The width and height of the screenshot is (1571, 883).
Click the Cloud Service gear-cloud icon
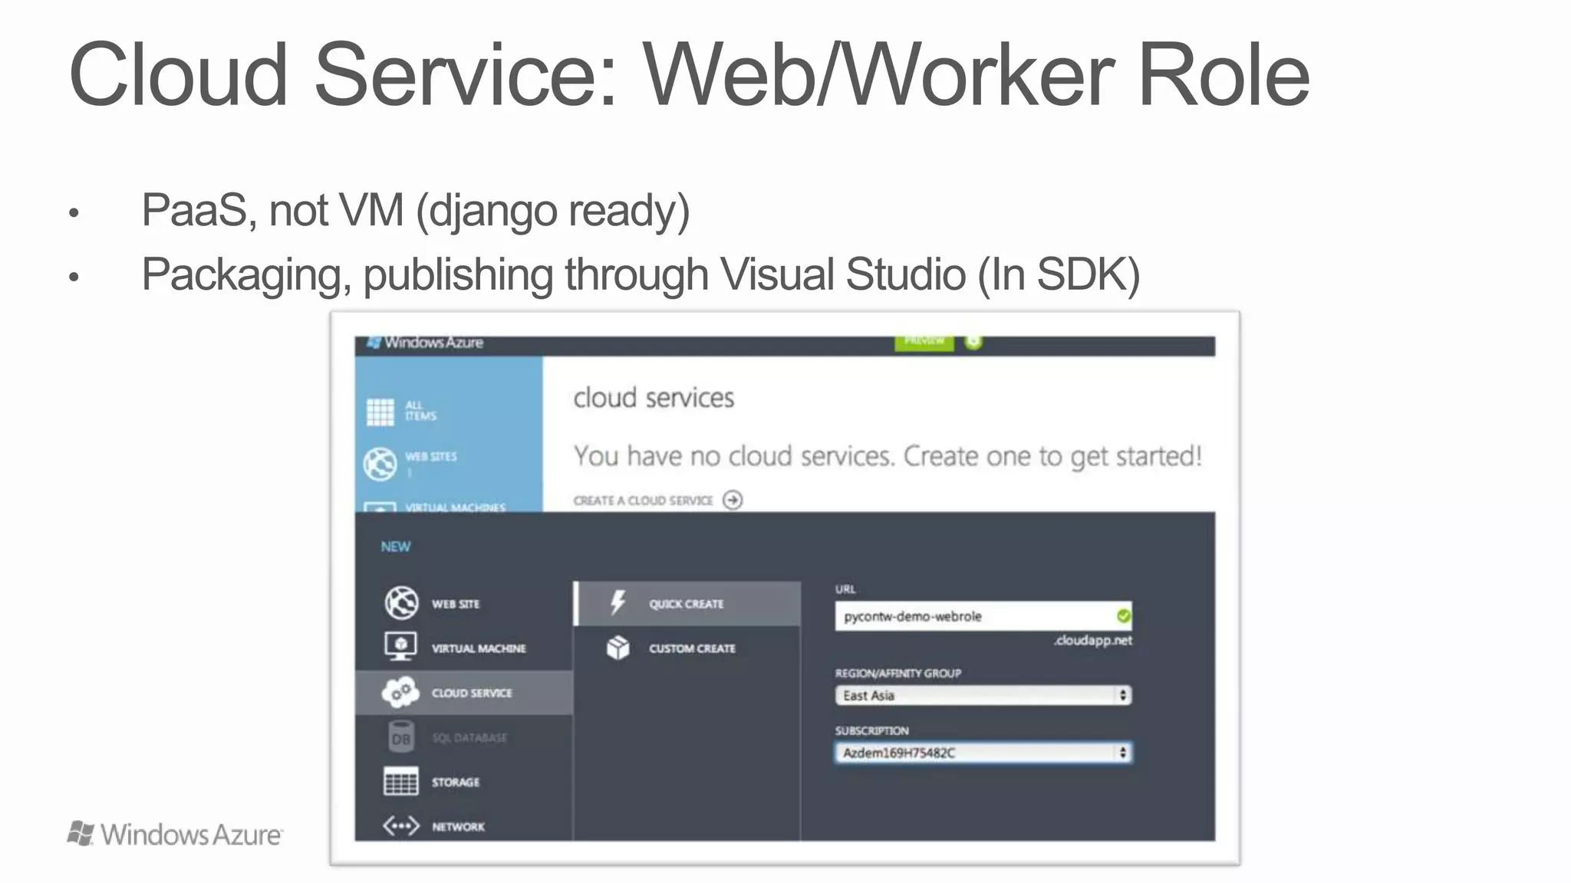(x=400, y=692)
